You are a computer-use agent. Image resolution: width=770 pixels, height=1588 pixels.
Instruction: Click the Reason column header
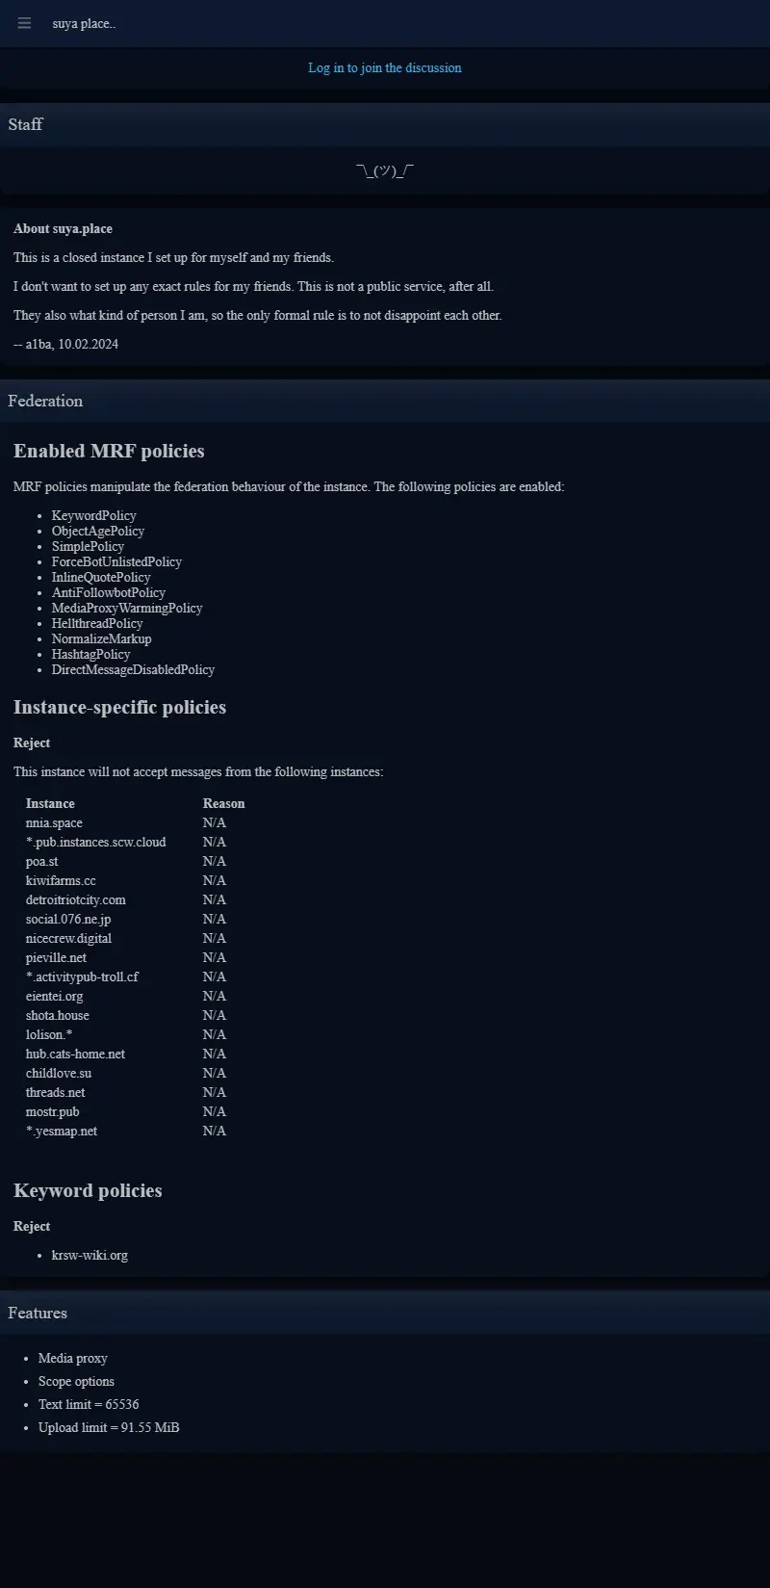tap(223, 803)
